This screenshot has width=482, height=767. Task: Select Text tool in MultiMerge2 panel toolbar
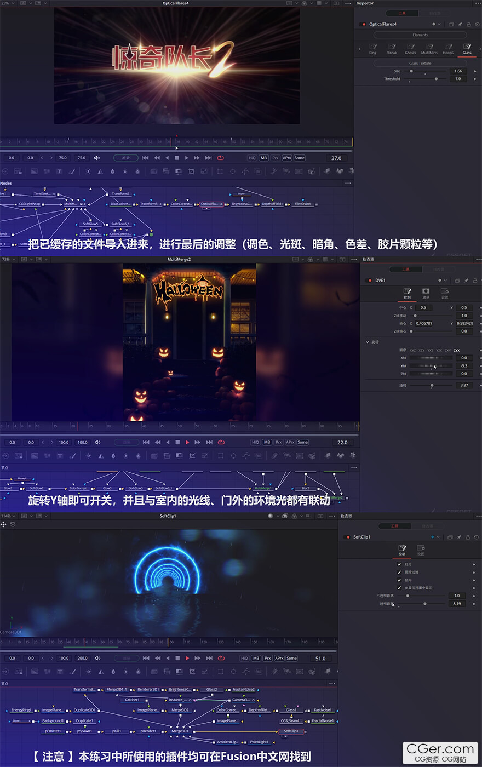60,456
